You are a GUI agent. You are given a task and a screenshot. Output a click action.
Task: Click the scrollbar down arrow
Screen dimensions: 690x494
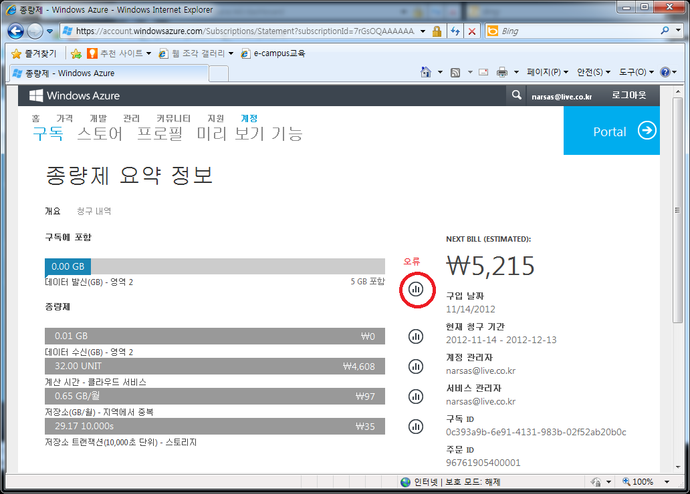(677, 467)
